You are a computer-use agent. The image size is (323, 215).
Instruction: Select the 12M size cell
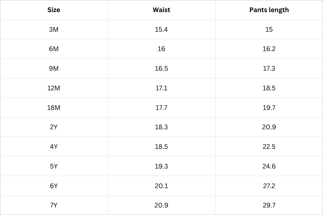coord(54,88)
